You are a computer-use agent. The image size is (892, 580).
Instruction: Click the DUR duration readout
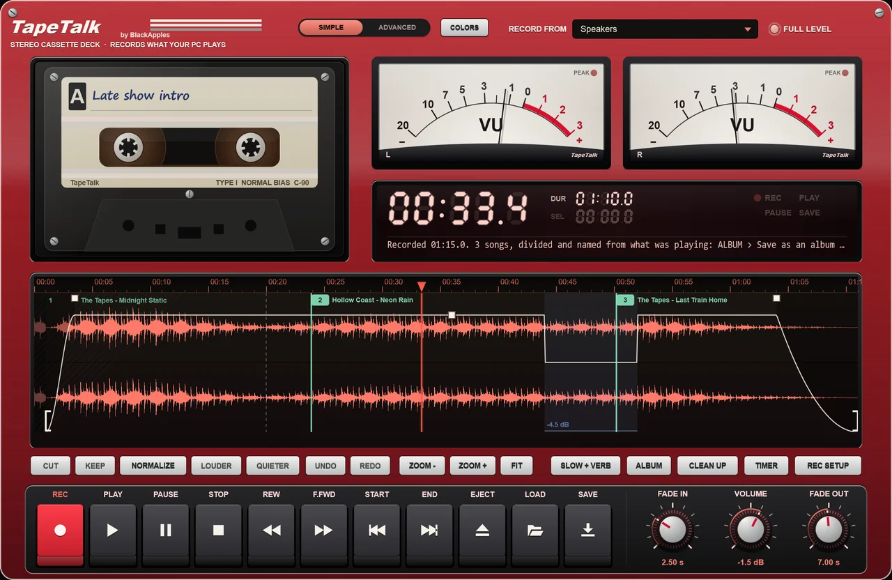click(604, 199)
